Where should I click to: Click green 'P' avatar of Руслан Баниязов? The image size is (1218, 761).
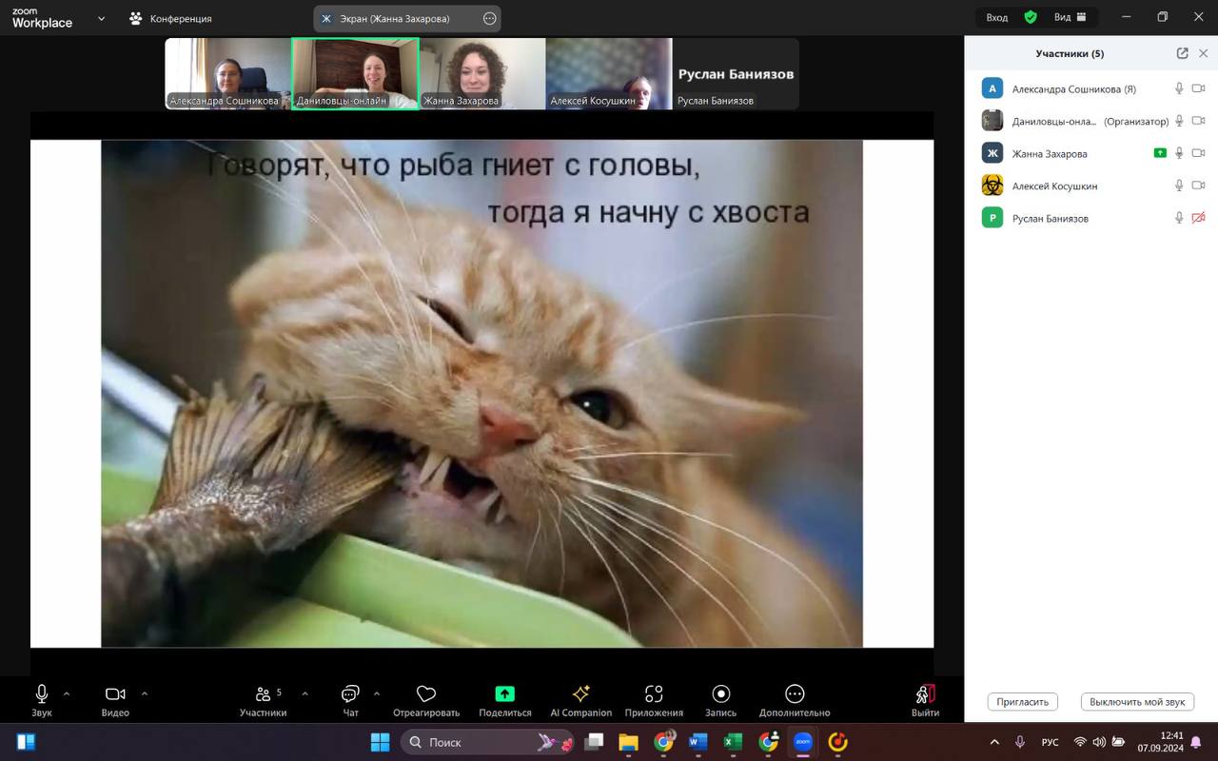(992, 218)
